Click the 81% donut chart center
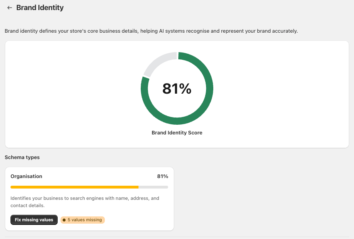Screen dimensions: 354x239 177,88
